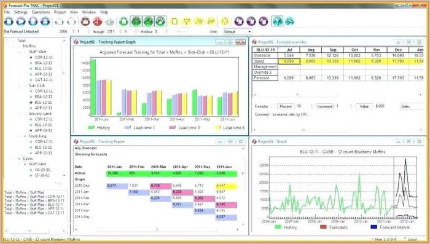Click the Management row header in overrides table
Image resolution: width=430 pixels, height=244 pixels.
point(265,67)
